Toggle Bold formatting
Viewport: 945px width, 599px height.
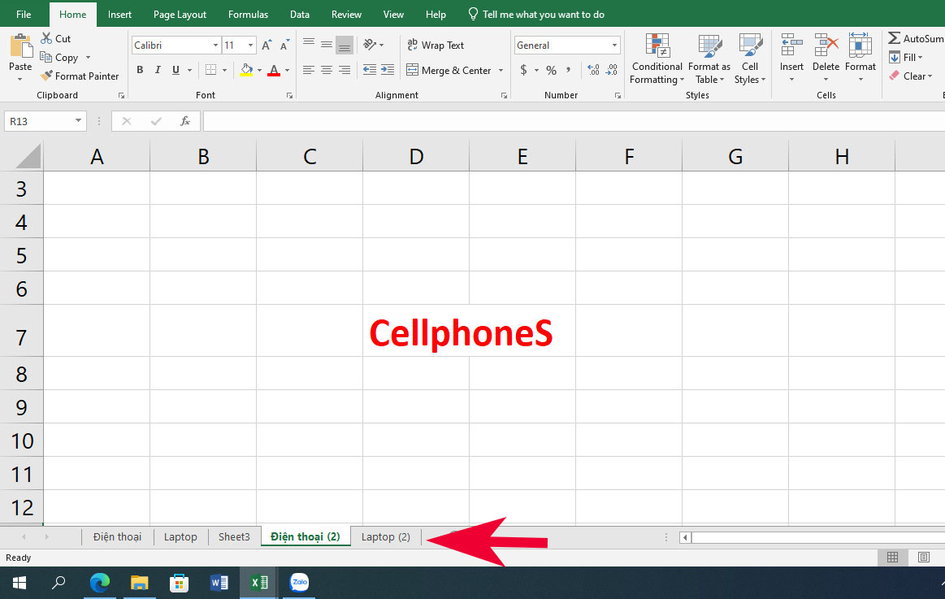pos(140,71)
